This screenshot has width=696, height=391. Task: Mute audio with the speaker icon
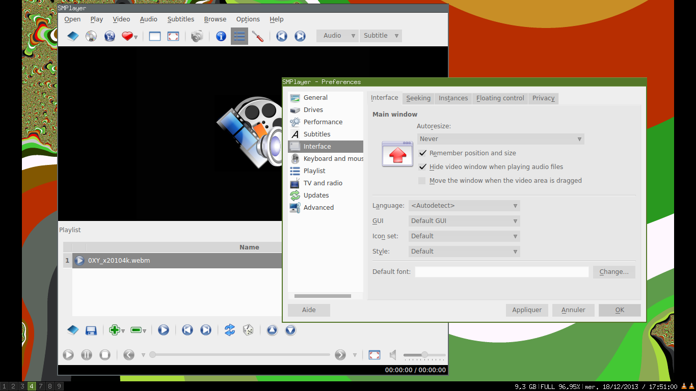point(393,355)
